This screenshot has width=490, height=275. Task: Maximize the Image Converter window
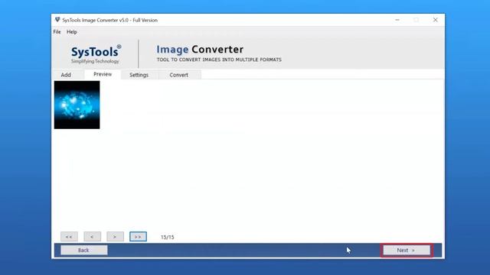click(x=416, y=20)
